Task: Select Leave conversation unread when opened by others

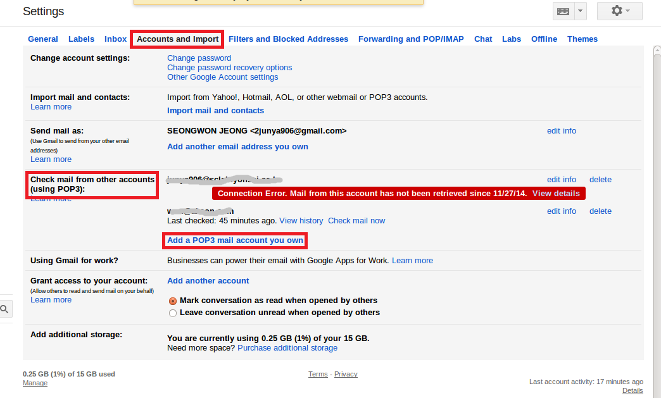Action: pos(172,313)
